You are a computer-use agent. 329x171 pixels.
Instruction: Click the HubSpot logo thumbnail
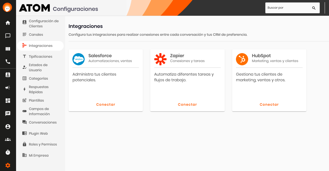click(242, 59)
